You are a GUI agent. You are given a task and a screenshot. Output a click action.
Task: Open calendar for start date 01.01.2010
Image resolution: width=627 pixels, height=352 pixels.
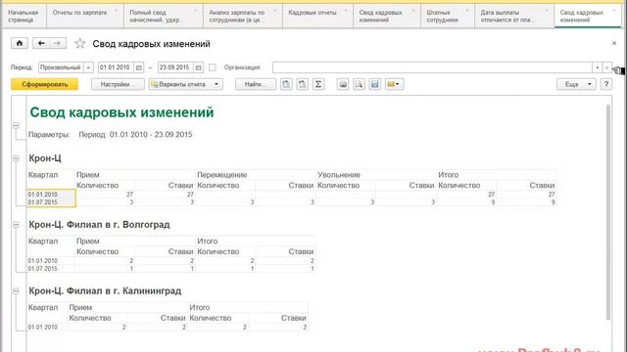click(x=139, y=67)
